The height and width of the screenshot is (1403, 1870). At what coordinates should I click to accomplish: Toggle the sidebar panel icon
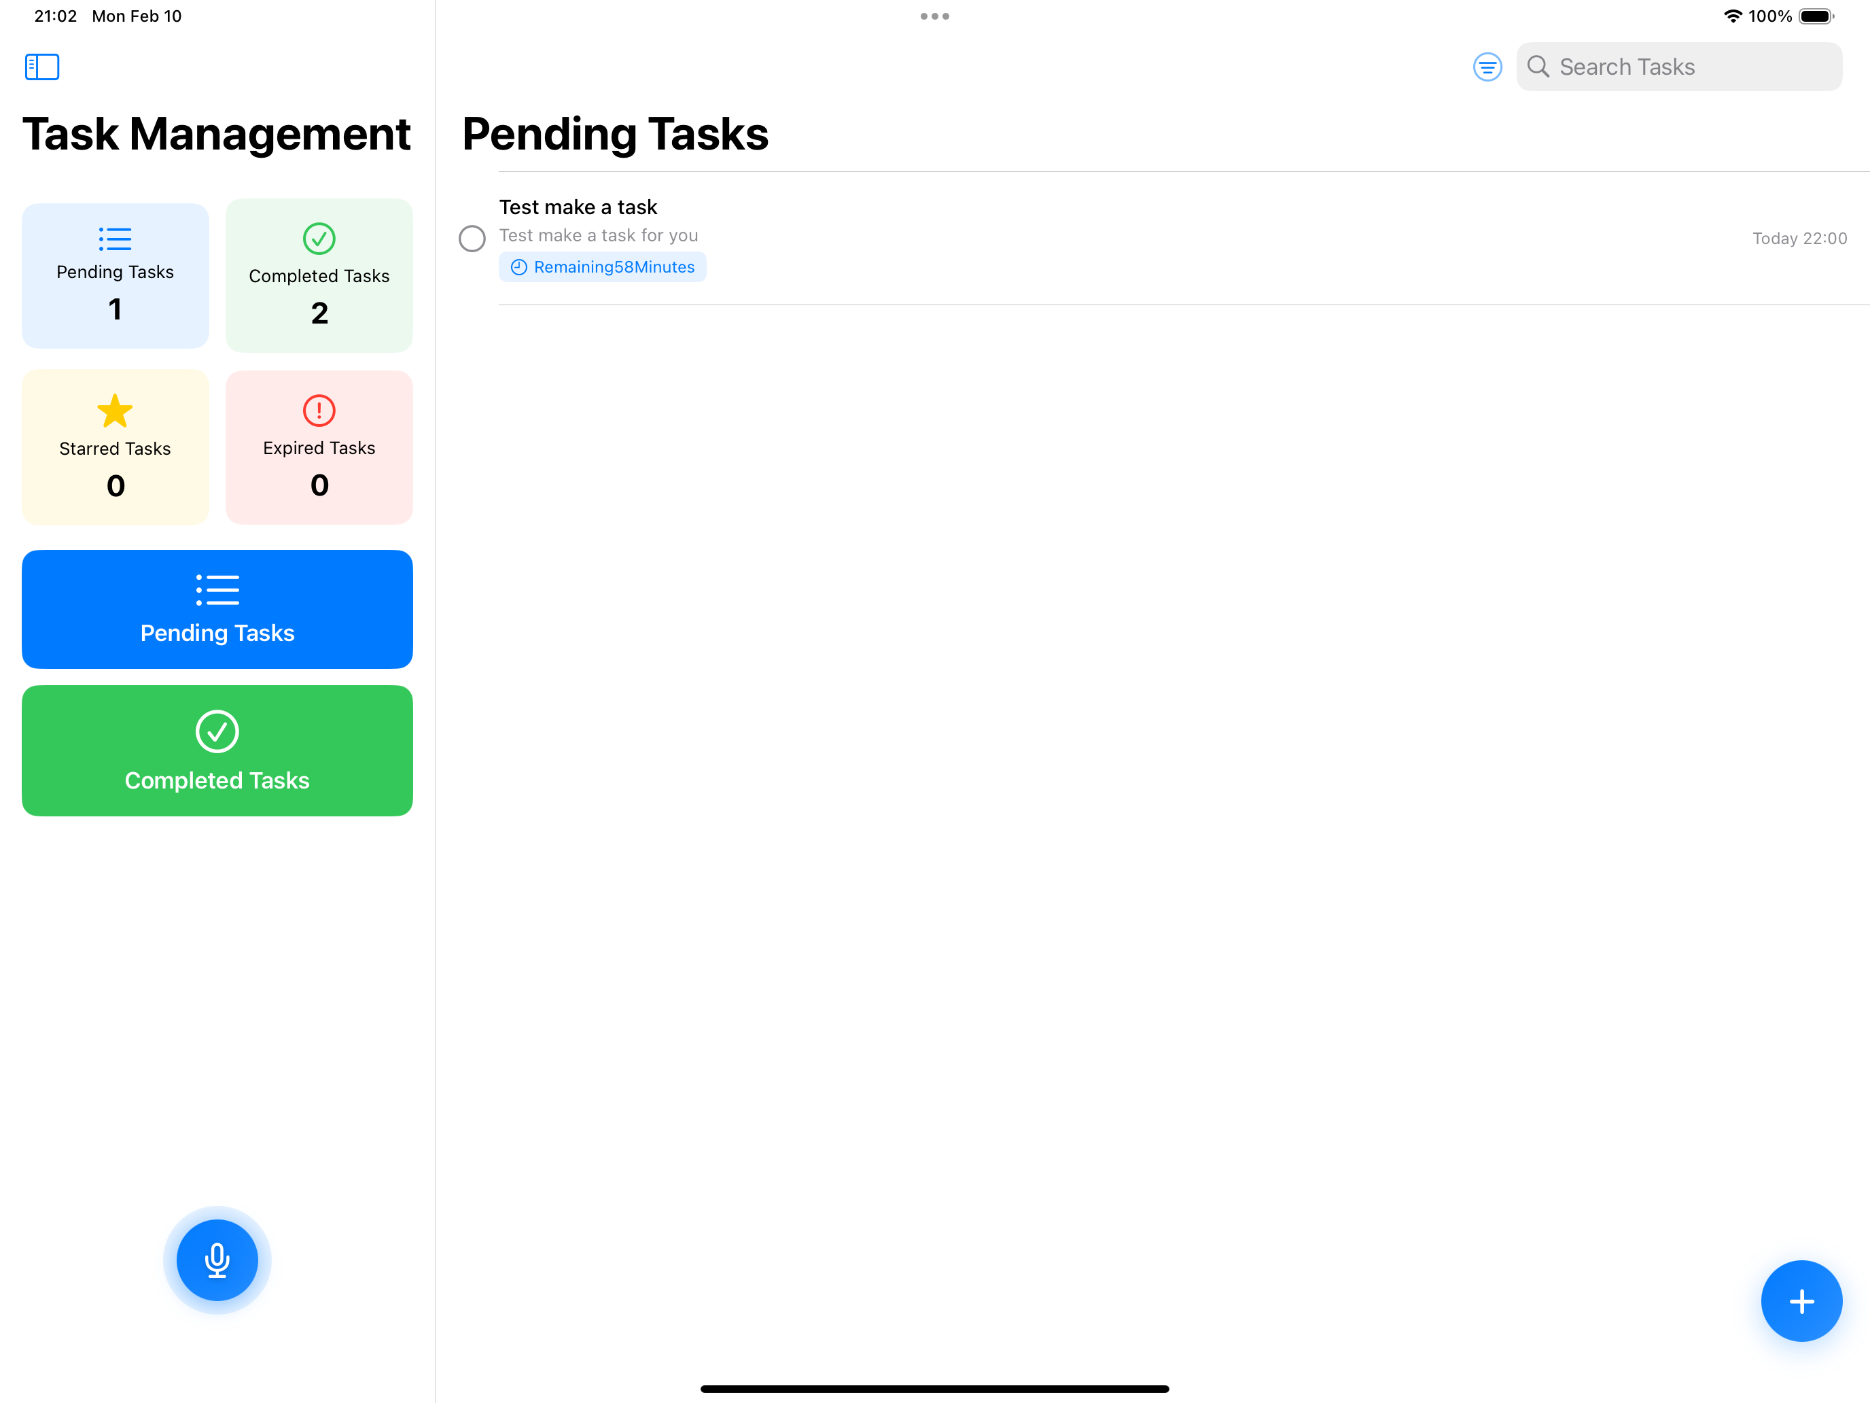click(x=42, y=67)
